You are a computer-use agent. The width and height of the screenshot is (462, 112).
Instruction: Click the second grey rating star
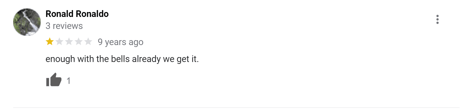[x=59, y=42]
